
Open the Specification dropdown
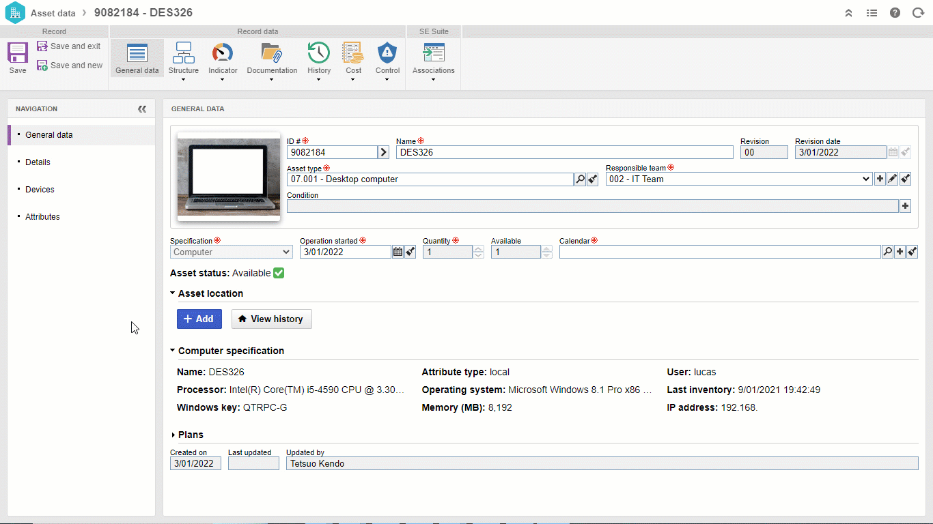(232, 252)
